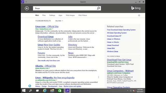Open taskbar Search magnifier
Screen dimensions: 166x93
pos(31,91)
